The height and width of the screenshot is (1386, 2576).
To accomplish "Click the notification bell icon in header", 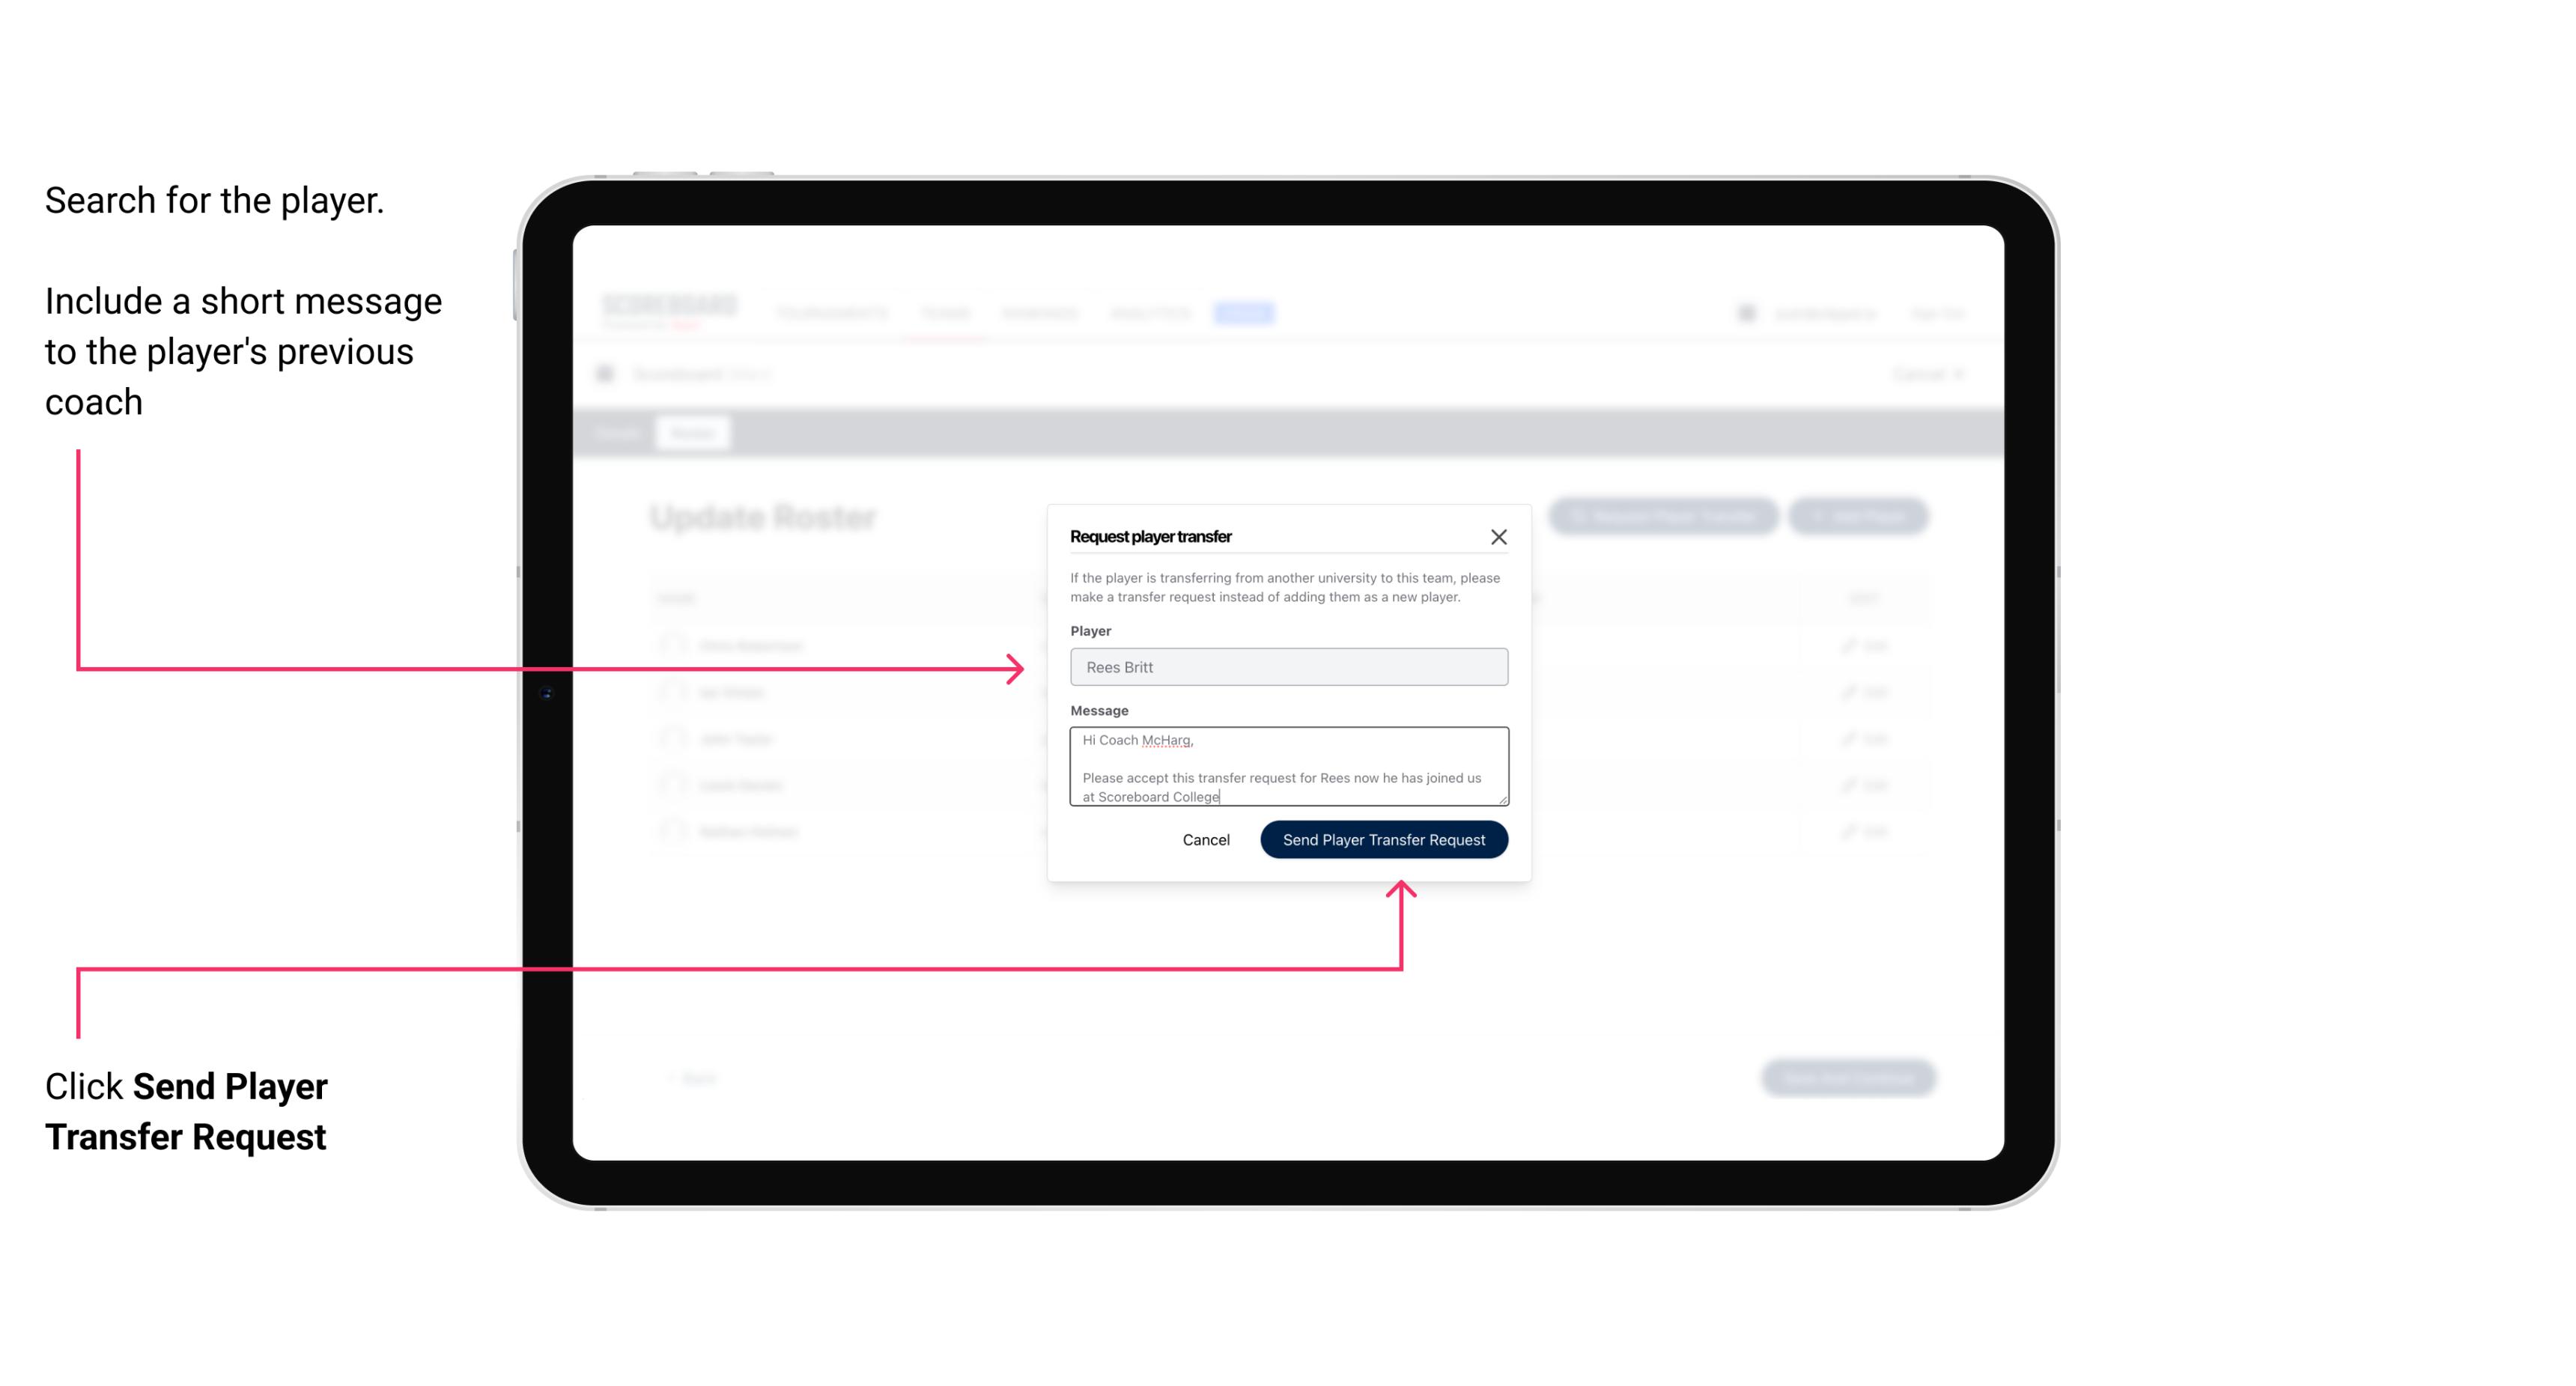I will click(1745, 312).
